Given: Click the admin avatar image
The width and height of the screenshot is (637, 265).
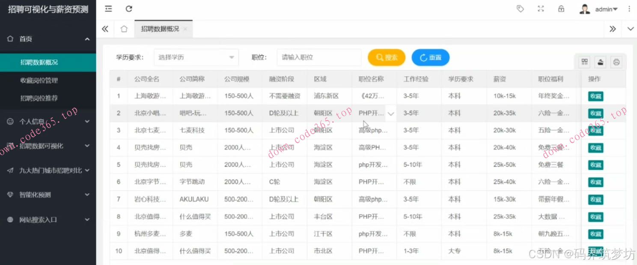Looking at the screenshot, I should tap(585, 9).
